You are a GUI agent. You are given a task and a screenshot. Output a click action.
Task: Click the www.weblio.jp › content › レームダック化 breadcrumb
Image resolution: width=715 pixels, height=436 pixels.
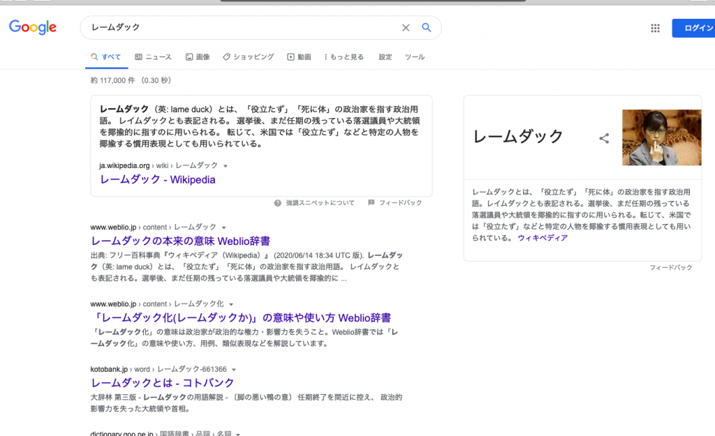pyautogui.click(x=157, y=304)
